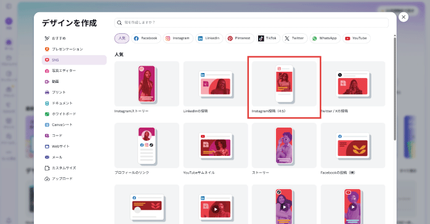Click the search magnifier icon
Viewport: 430px width, 224px height.
coord(120,23)
